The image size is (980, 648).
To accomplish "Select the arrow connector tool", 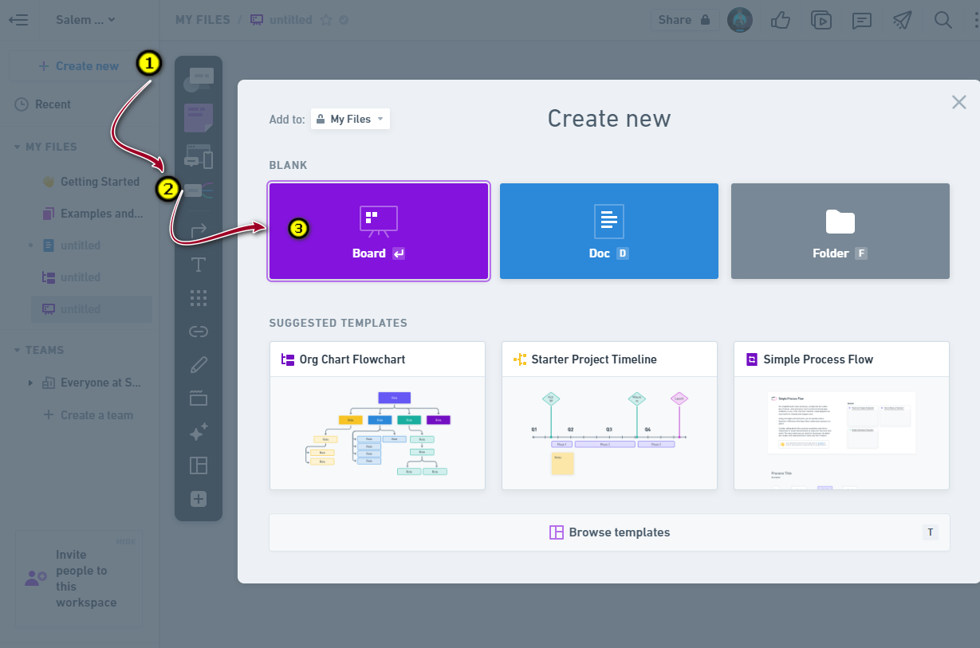I will (199, 231).
